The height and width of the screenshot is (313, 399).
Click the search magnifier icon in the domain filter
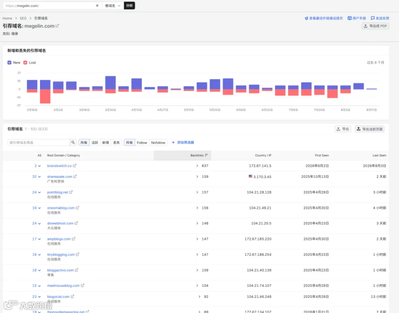[73, 142]
